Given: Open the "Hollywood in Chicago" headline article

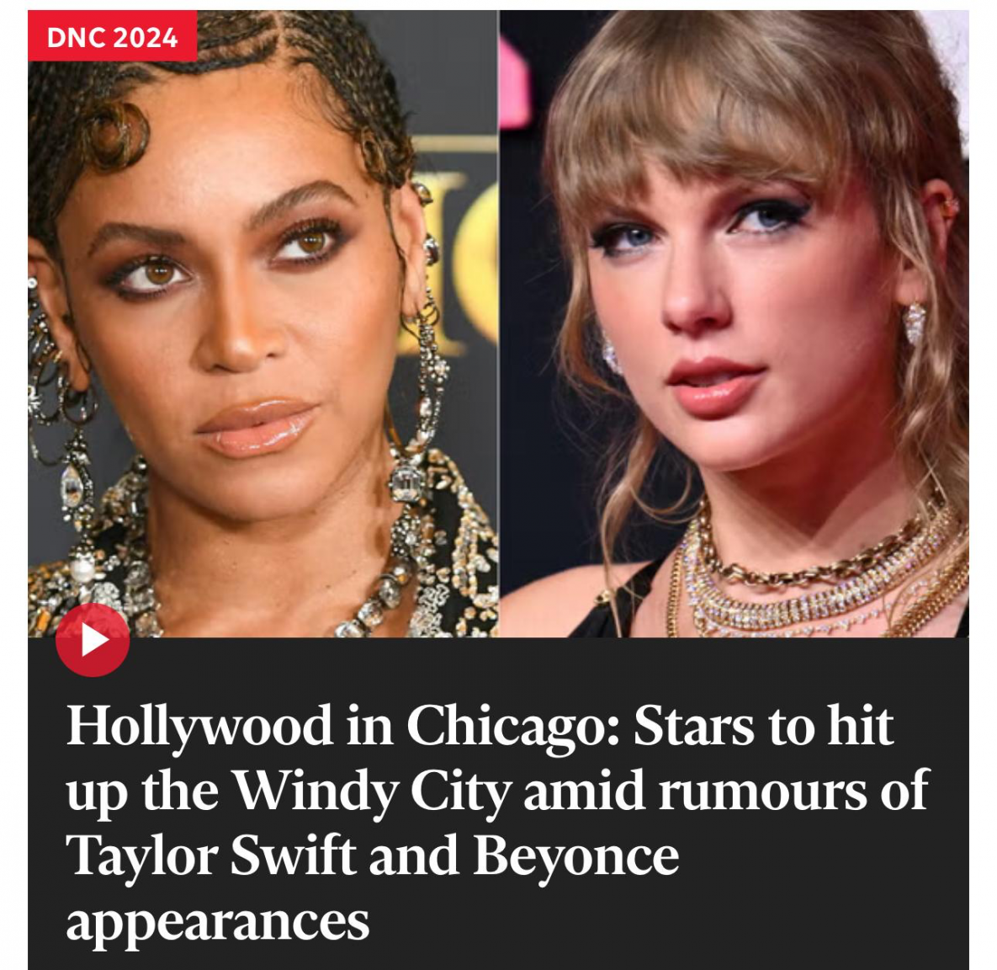Looking at the screenshot, I should click(498, 823).
